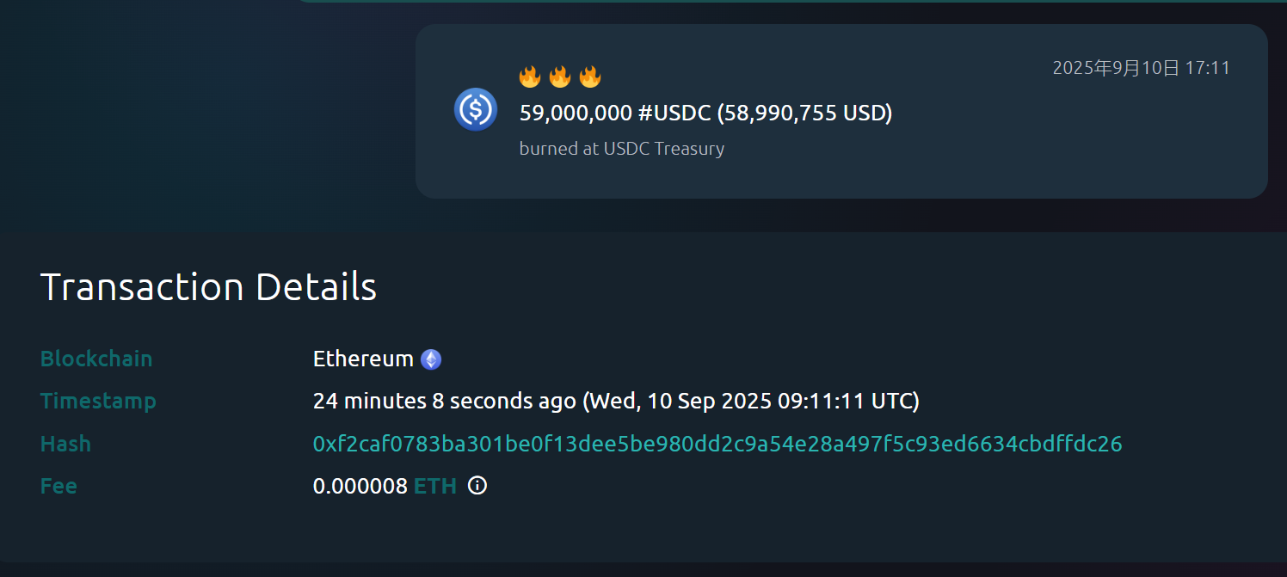Click the Fee row label
This screenshot has width=1287, height=577.
tap(58, 486)
